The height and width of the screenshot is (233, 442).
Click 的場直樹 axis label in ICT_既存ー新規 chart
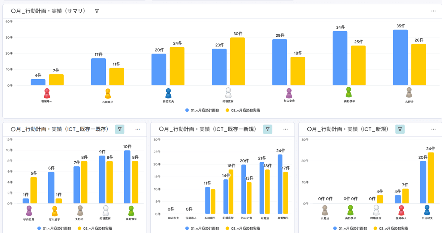(x=228, y=218)
